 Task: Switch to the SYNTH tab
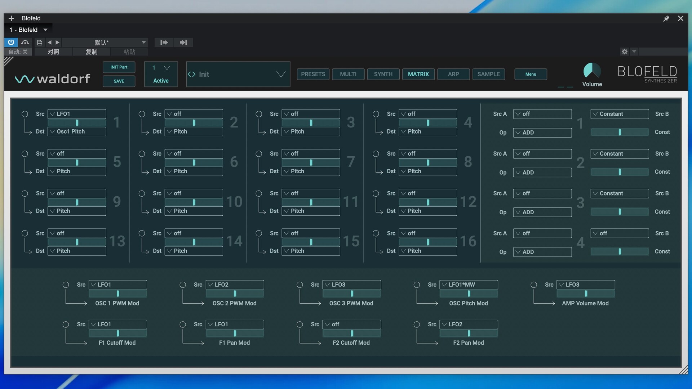pyautogui.click(x=383, y=74)
